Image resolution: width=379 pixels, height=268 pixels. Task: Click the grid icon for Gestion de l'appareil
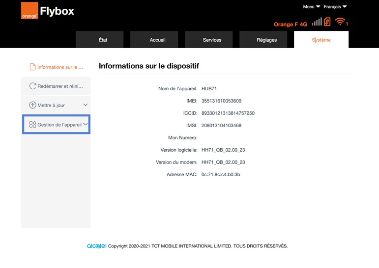tap(32, 124)
